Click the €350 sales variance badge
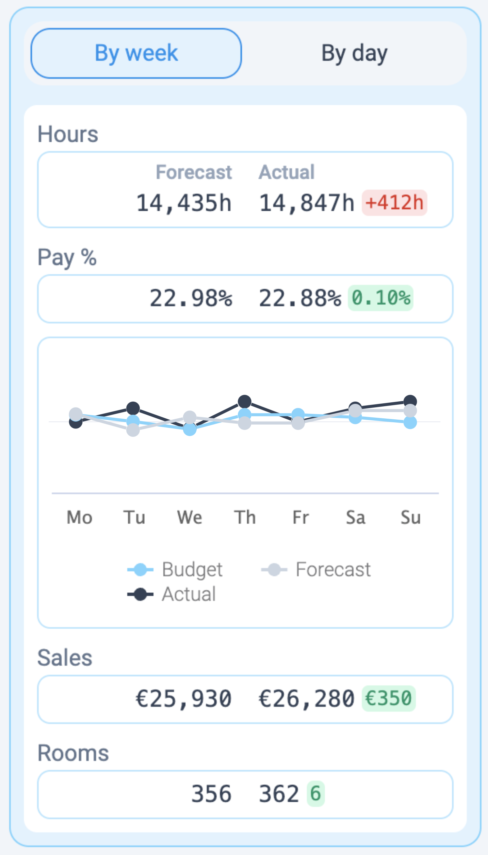The width and height of the screenshot is (488, 855). click(x=388, y=699)
